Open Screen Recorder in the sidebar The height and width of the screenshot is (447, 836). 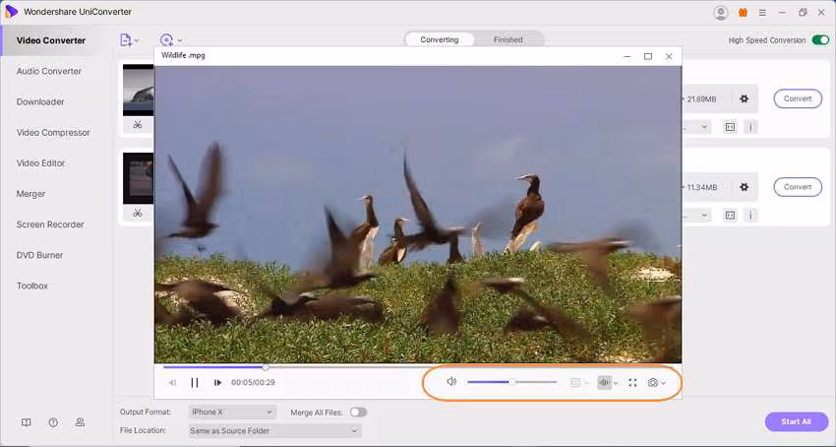pos(50,224)
